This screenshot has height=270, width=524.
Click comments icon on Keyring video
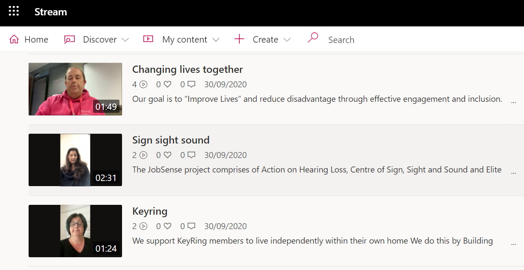192,226
